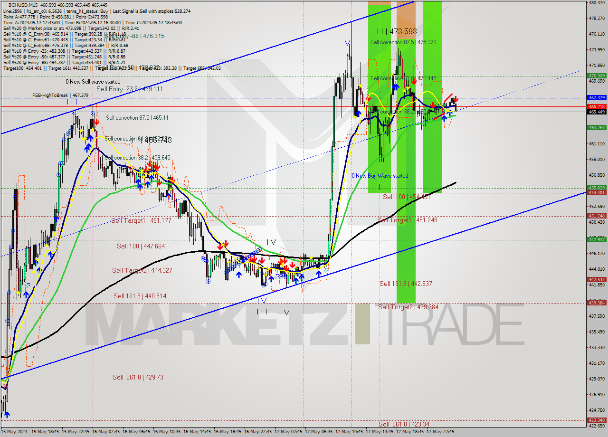This screenshot has height=437, width=608.
Task: Click red 454.401 price tag on axis
Action: click(x=597, y=193)
